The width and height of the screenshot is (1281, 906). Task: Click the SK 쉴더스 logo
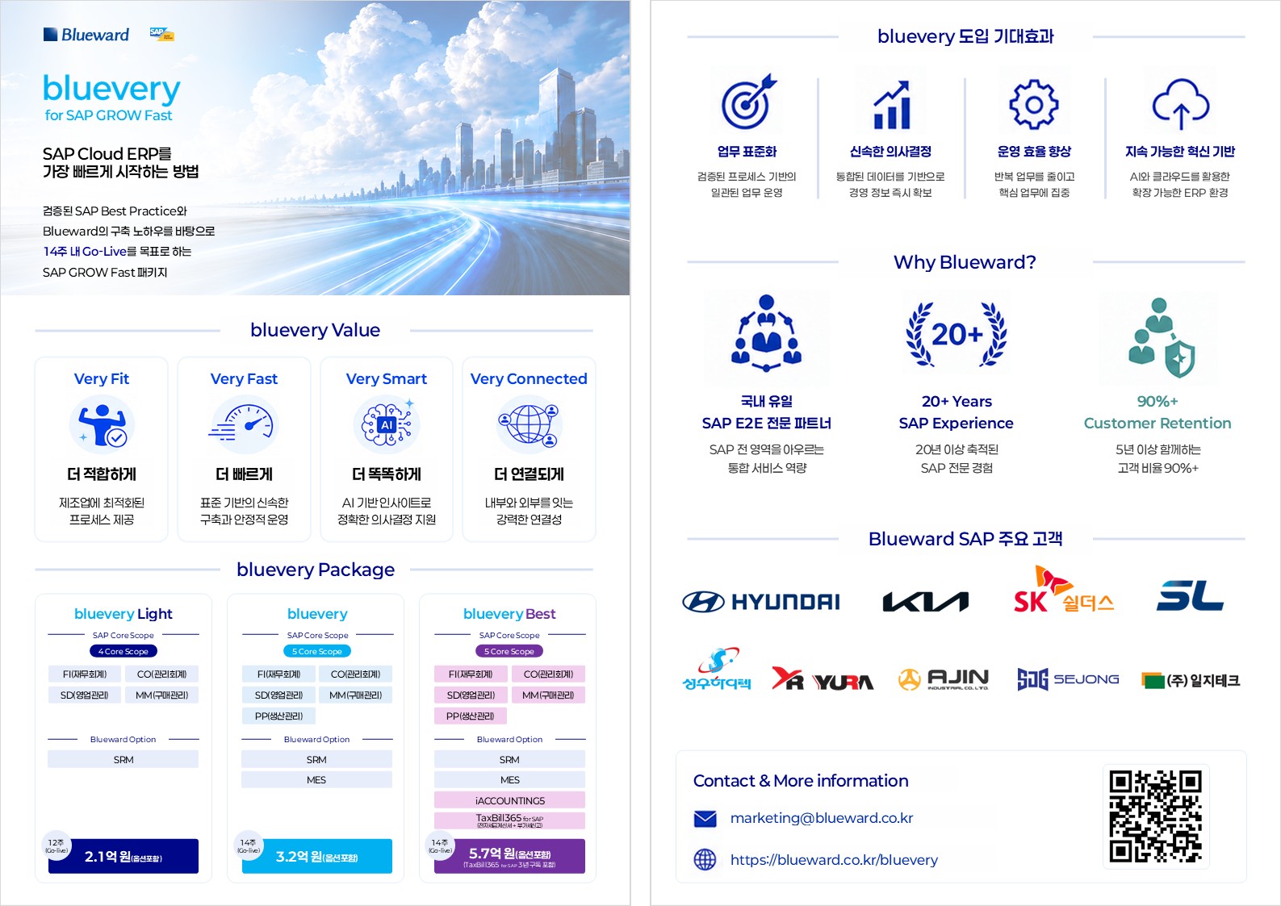[1064, 591]
